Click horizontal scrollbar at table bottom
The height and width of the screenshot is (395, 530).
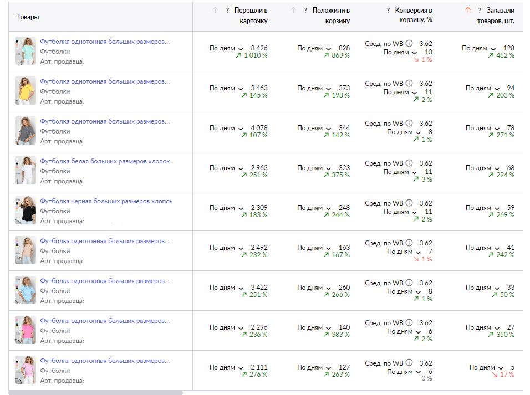click(95, 393)
